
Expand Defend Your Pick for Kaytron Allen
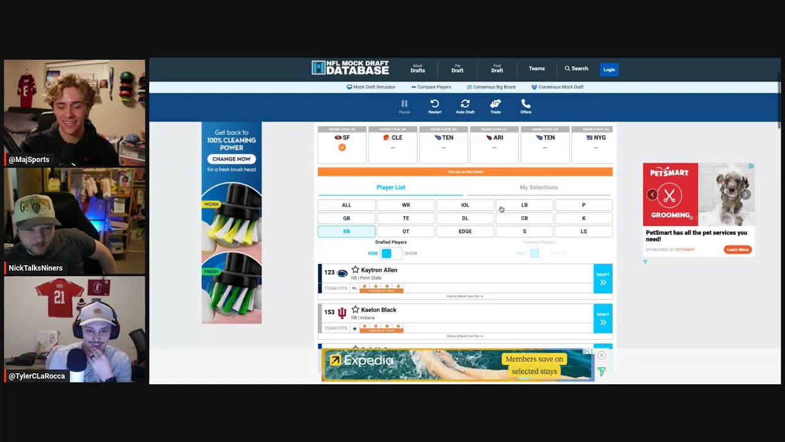coord(465,297)
